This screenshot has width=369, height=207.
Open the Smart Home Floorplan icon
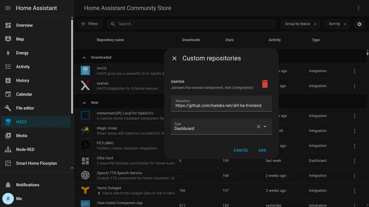tap(8, 163)
